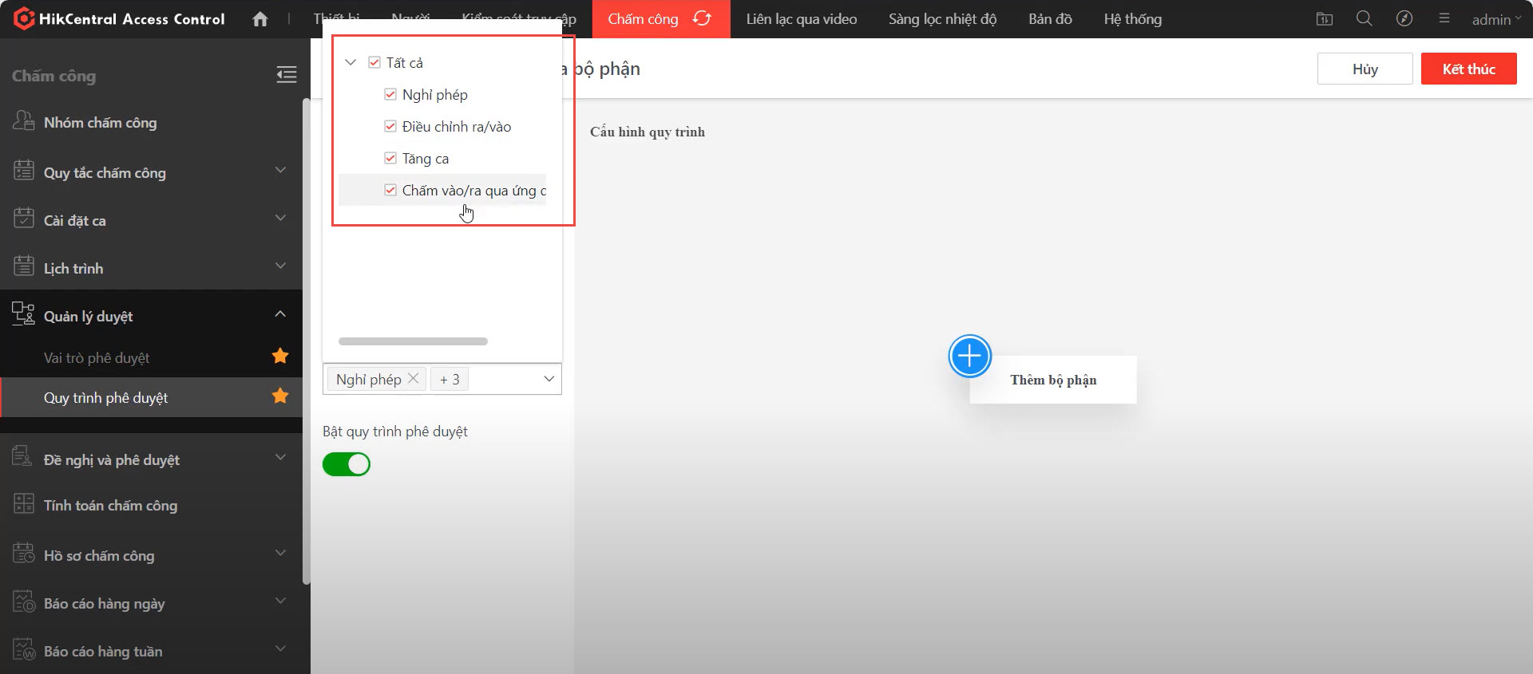Collapse the Tất cả tree arrow
The width and height of the screenshot is (1533, 674).
[351, 62]
